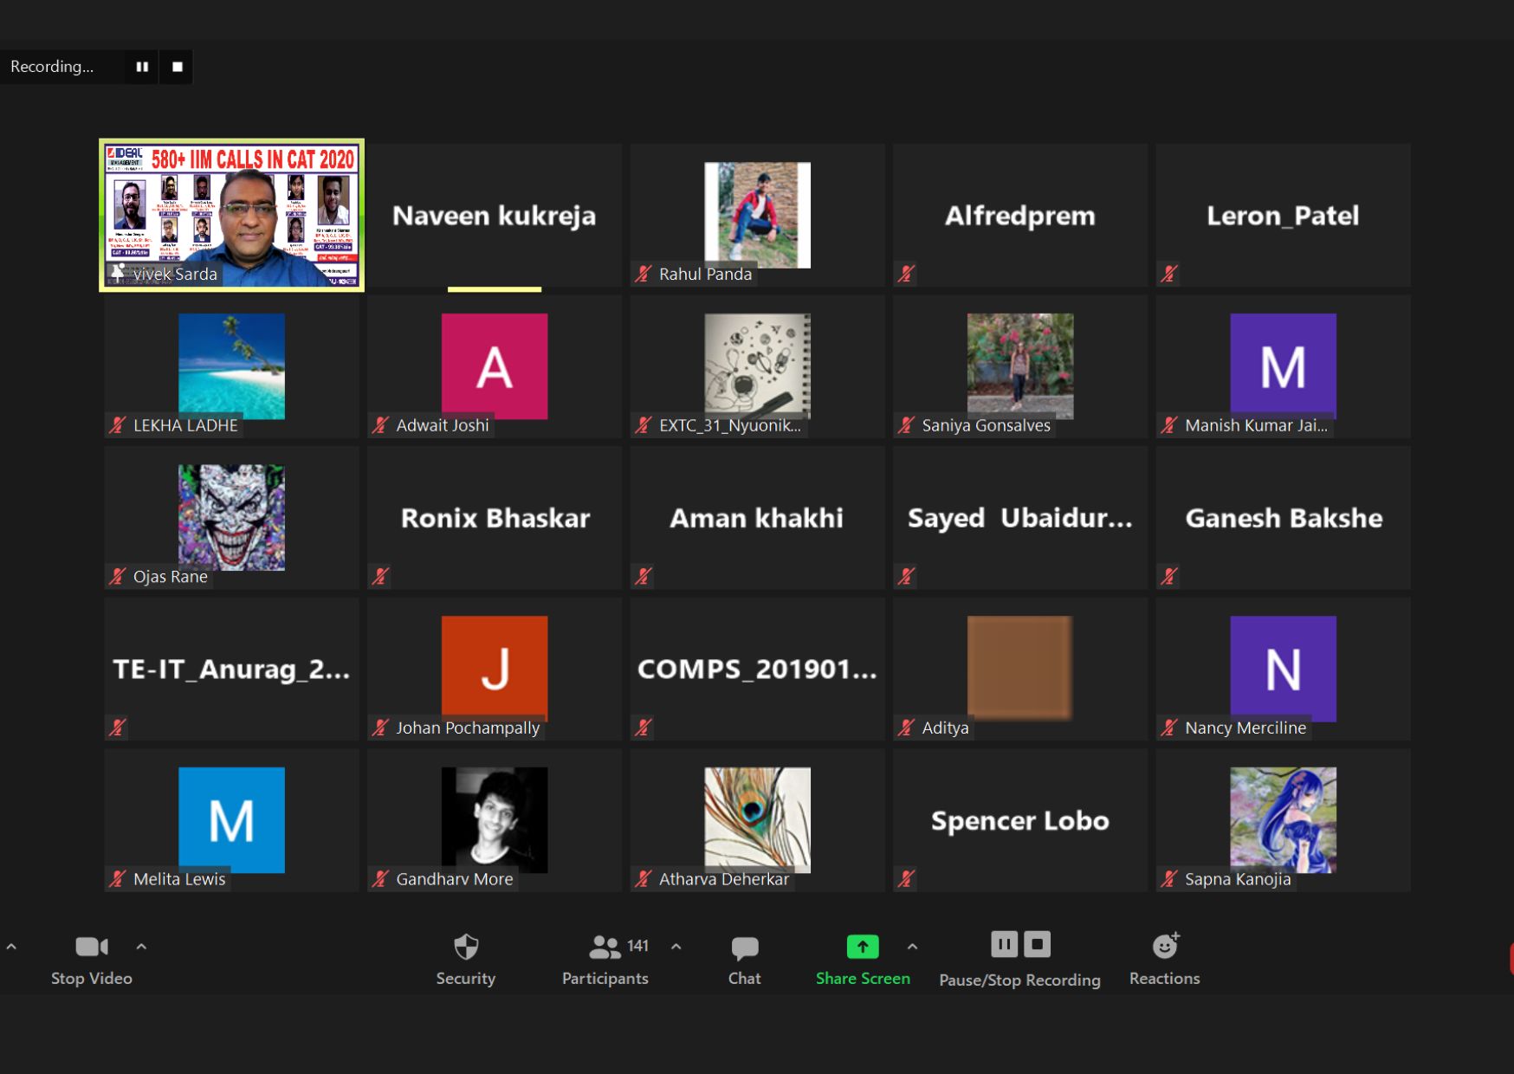The height and width of the screenshot is (1074, 1514).
Task: Pause the recording in the top indicator
Action: 142,67
